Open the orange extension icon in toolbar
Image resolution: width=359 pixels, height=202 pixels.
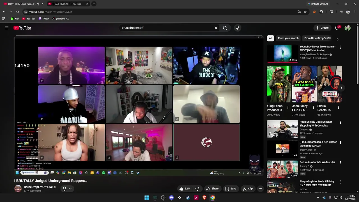tap(314, 12)
